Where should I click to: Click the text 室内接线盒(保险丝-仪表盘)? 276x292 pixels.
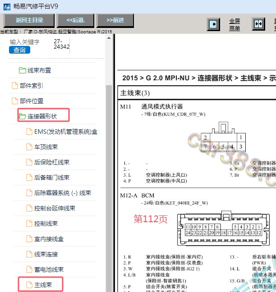[174, 263]
